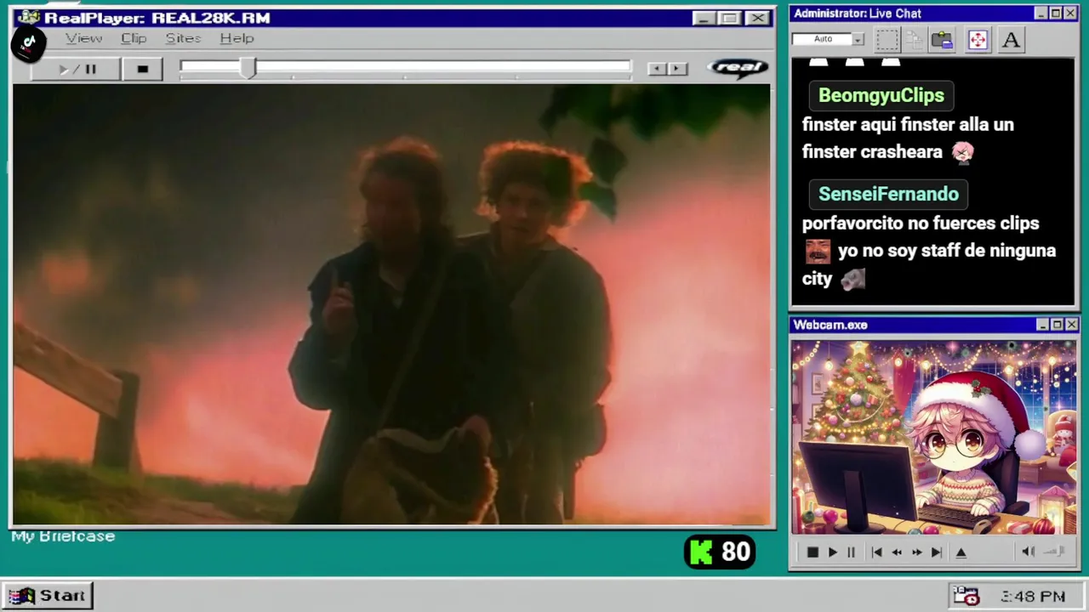Image resolution: width=1089 pixels, height=612 pixels.
Task: Minimize the Live Chat window
Action: coord(1041,14)
